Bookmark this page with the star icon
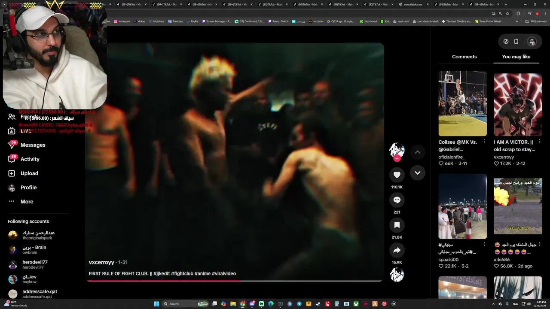This screenshot has height=309, width=550. tap(507, 13)
